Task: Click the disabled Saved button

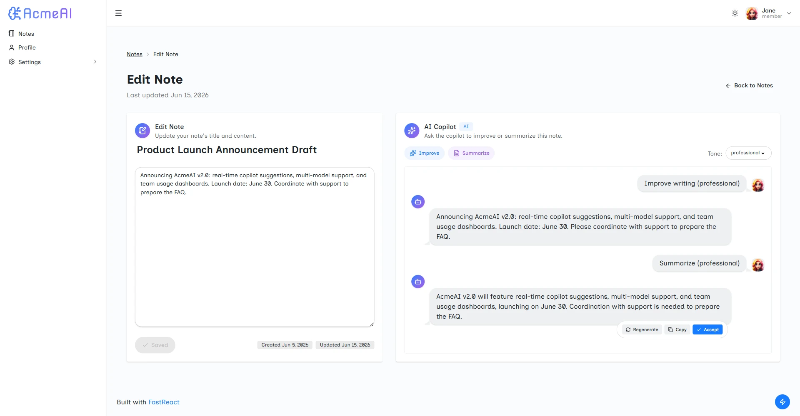Action: point(155,345)
